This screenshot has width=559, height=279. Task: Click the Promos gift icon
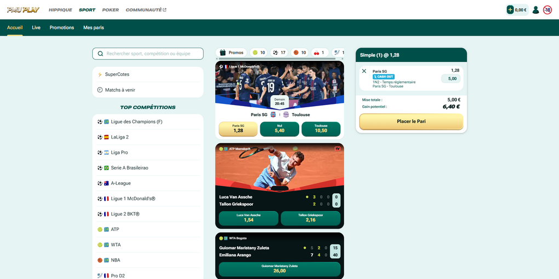(x=223, y=53)
